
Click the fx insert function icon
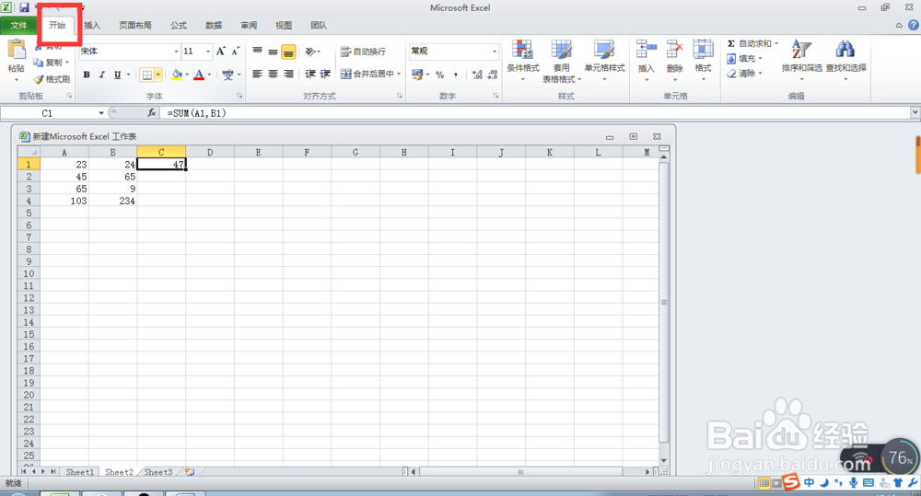[x=152, y=112]
